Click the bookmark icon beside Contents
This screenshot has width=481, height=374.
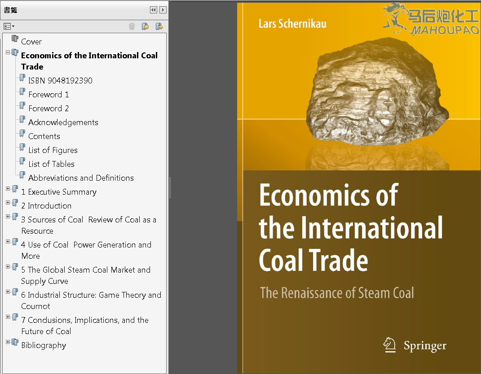click(22, 134)
